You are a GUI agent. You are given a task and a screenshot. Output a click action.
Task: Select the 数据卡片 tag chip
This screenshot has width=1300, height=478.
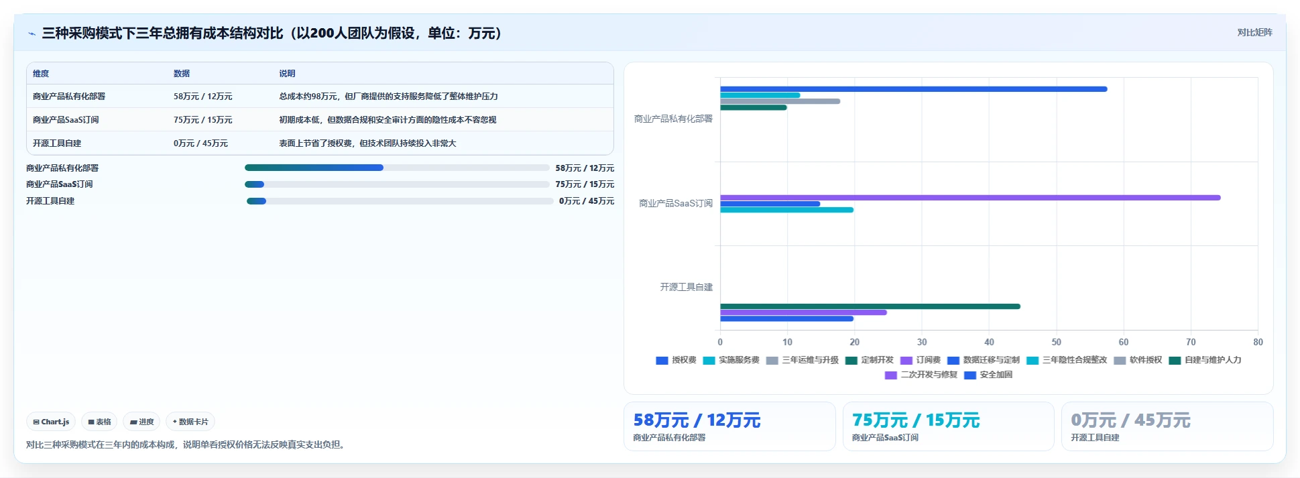[190, 422]
